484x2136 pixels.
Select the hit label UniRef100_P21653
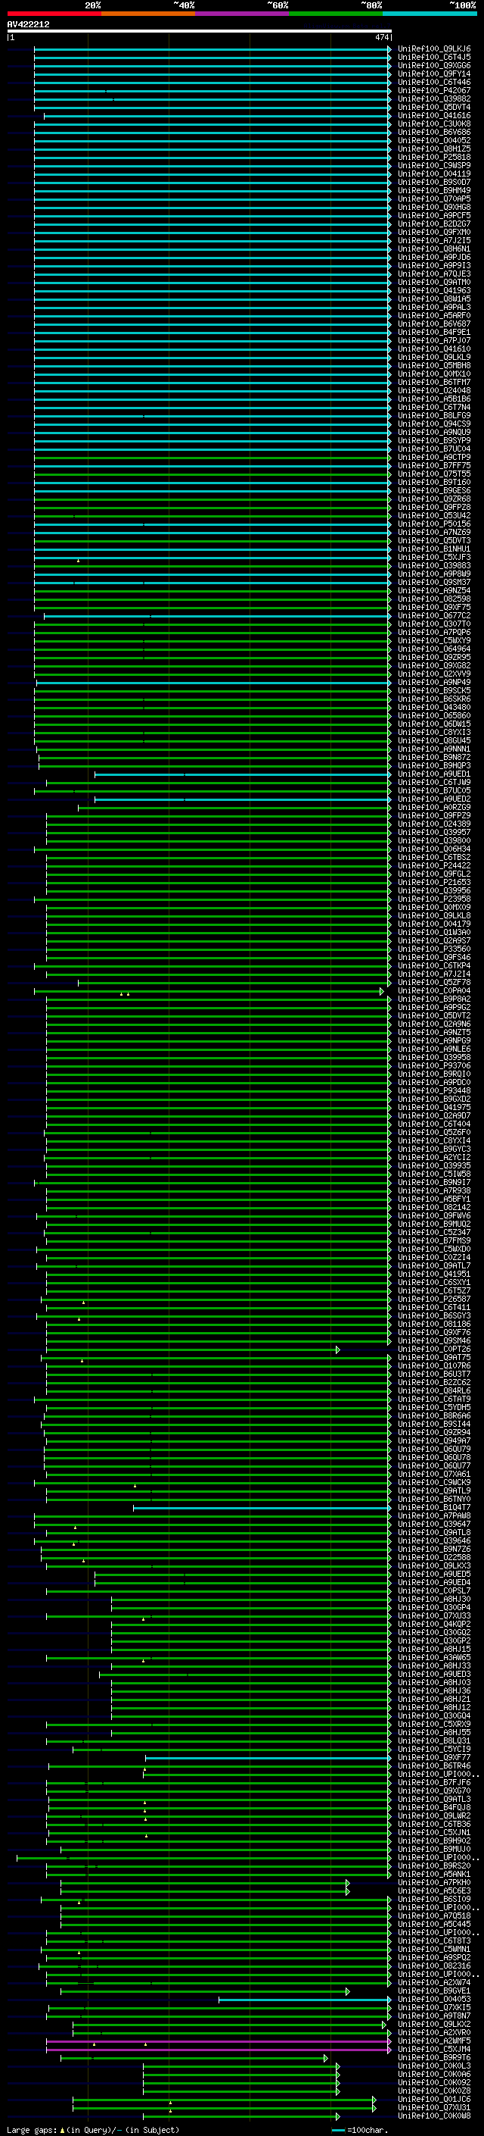[433, 882]
